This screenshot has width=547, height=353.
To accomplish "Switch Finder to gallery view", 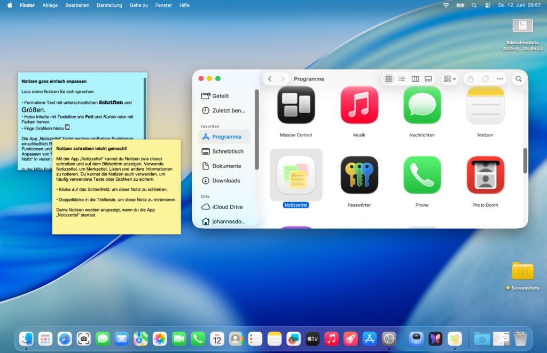I will [428, 79].
